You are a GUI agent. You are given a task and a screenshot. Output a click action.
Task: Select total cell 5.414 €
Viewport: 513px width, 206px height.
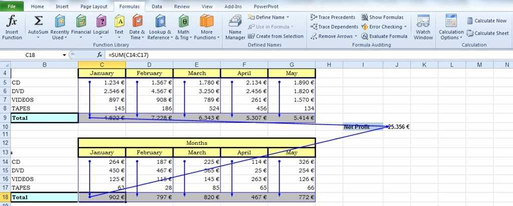click(x=292, y=118)
